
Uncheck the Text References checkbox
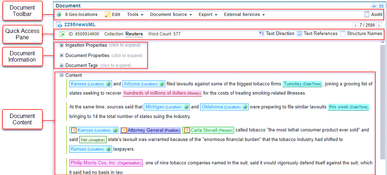pos(299,34)
